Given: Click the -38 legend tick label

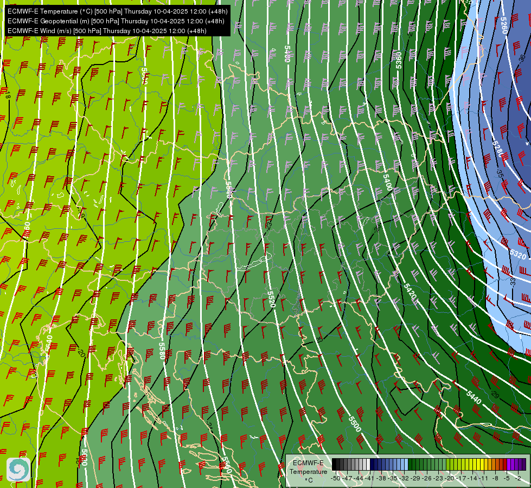Looking at the screenshot, I should point(381,479).
